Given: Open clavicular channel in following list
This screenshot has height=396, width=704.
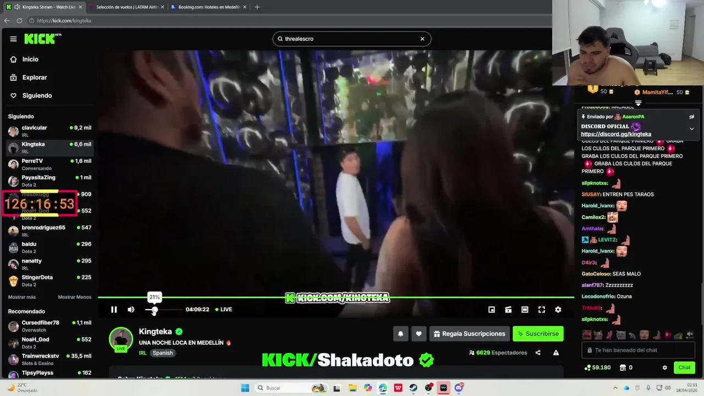Looking at the screenshot, I should point(50,131).
